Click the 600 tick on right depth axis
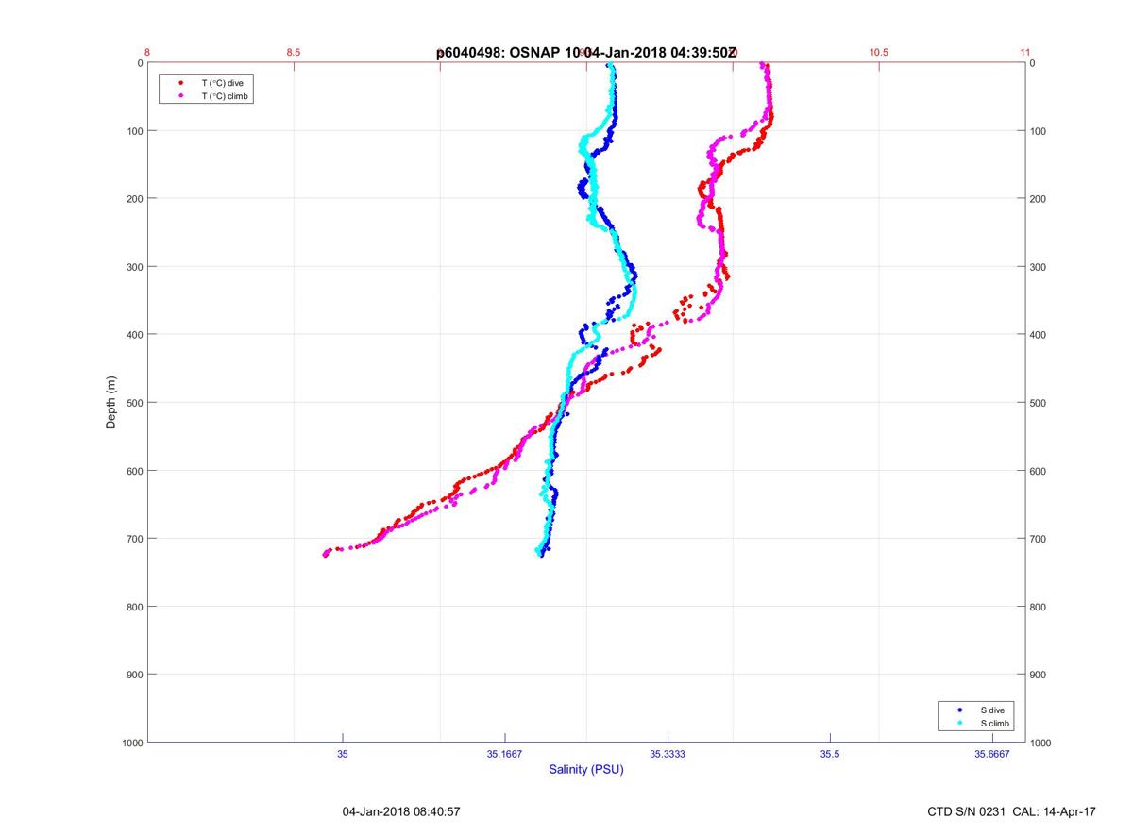The height and width of the screenshot is (835, 1133). pos(1039,471)
